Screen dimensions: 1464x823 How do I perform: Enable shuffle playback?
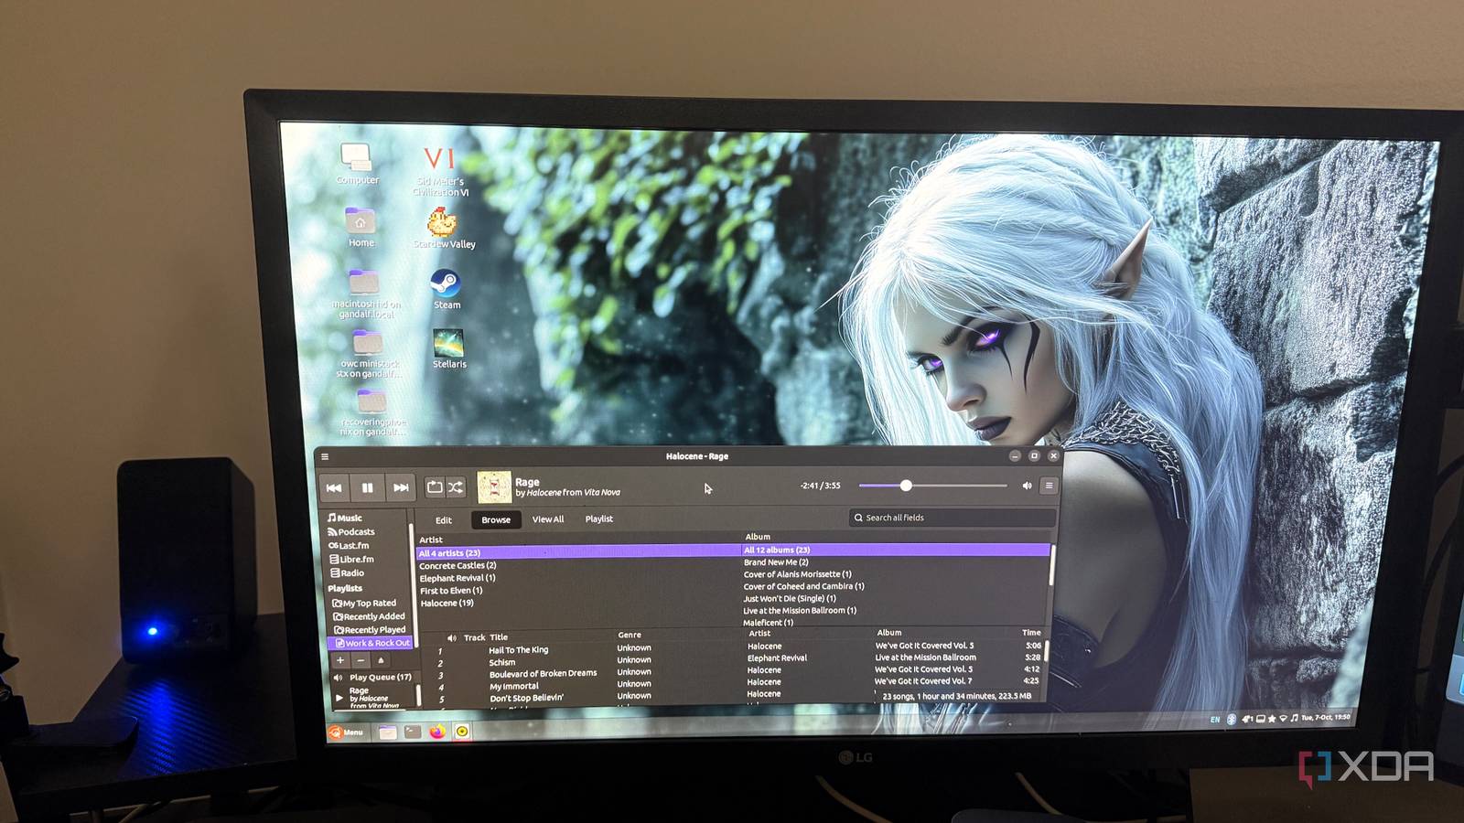(455, 486)
